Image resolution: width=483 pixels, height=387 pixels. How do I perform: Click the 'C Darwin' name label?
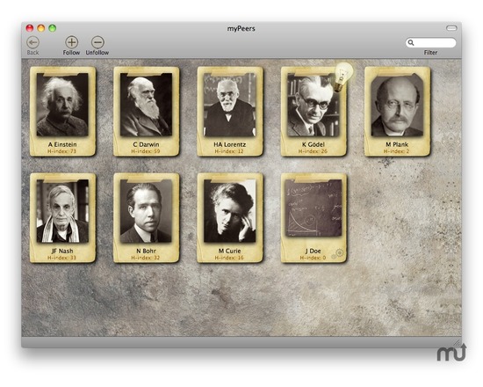pos(146,144)
